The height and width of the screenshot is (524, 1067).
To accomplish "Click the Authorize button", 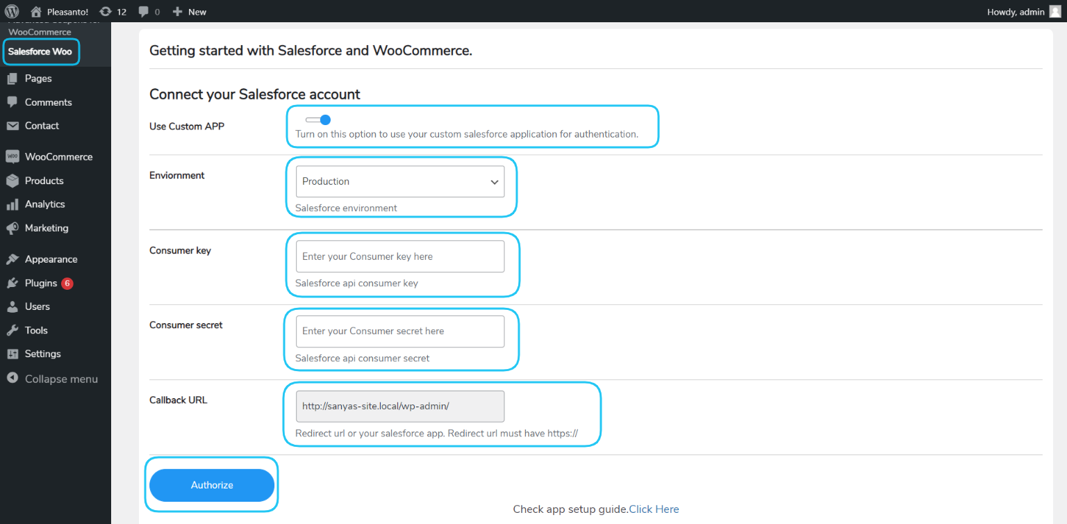I will click(212, 485).
